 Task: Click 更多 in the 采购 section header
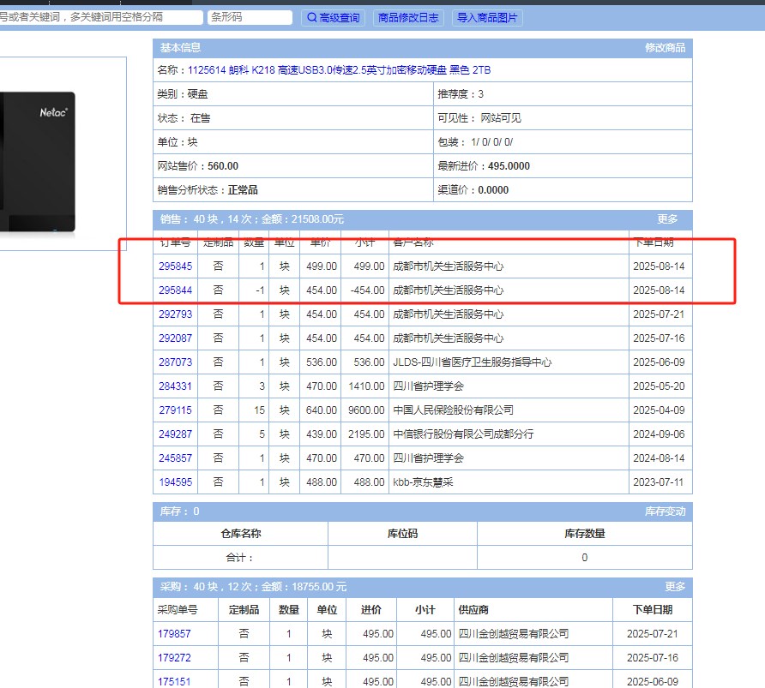coord(675,587)
